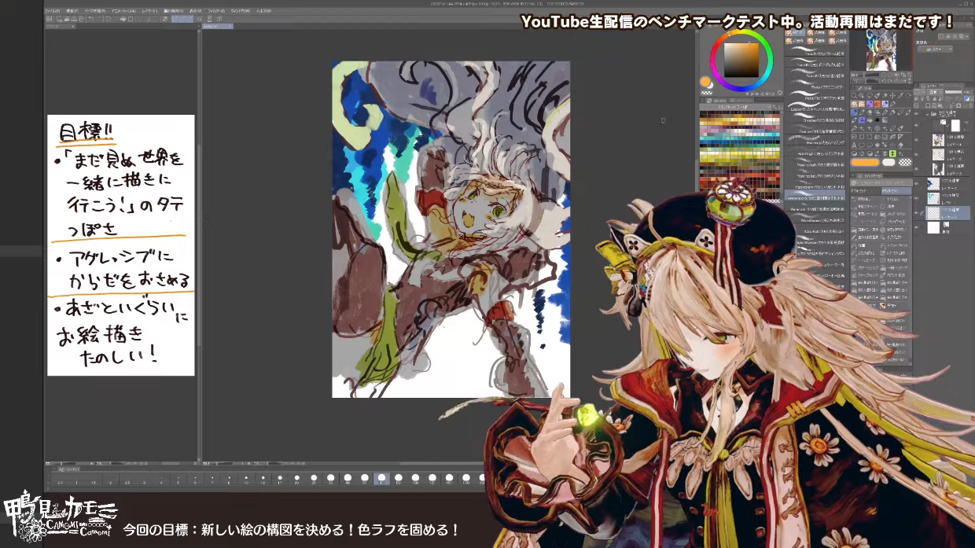The height and width of the screenshot is (548, 975).
Task: Select the blue paint layer thumbnail
Action: coord(933,183)
